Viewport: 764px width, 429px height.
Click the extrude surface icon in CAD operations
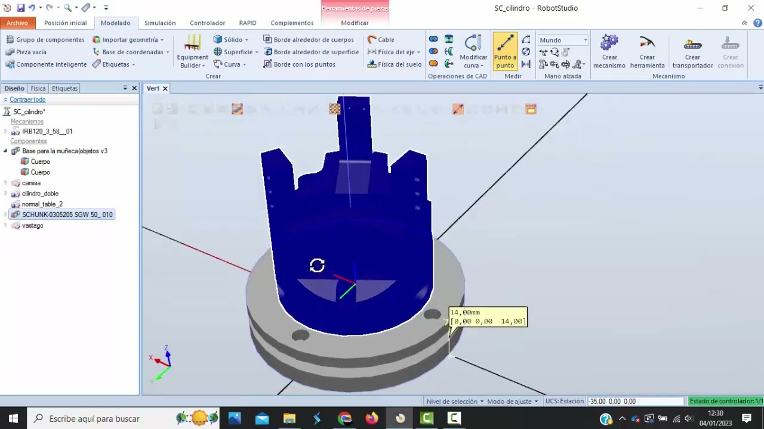(449, 39)
